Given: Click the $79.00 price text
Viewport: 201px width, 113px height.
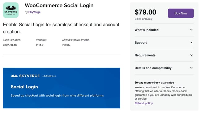Looking at the screenshot, I should [x=145, y=12].
